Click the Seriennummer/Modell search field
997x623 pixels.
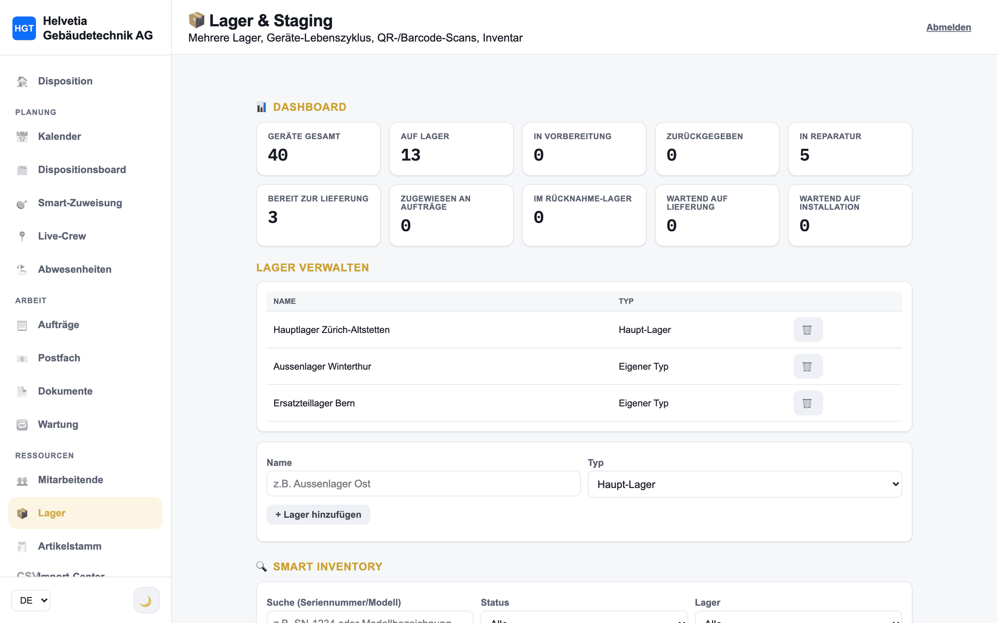pos(370,618)
